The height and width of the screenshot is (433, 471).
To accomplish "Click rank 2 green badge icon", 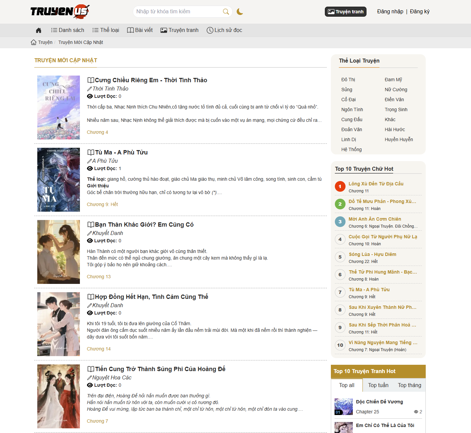I will [340, 204].
